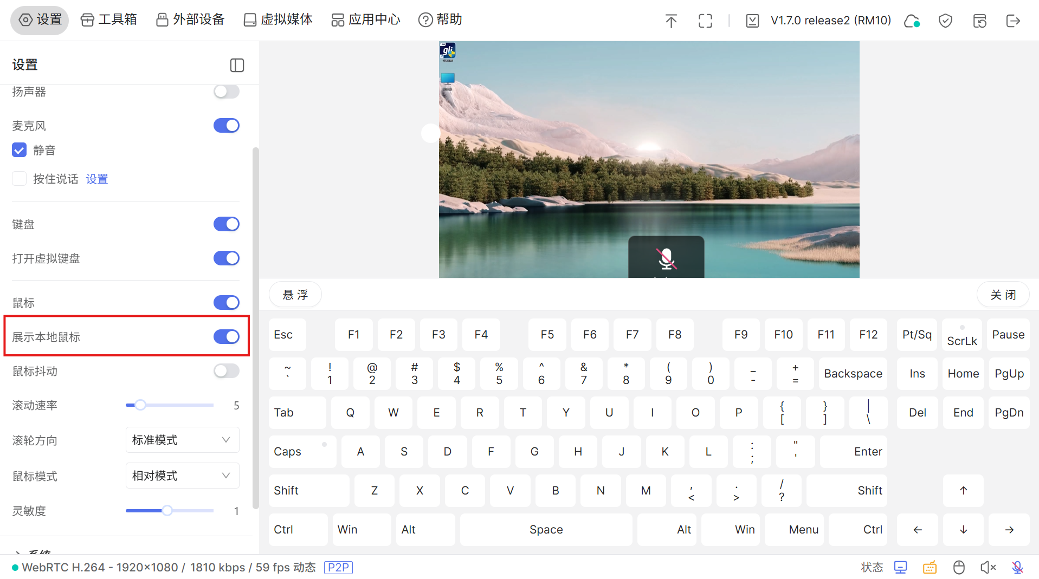Click the logout icon at top right
Viewport: 1039px width, 579px height.
coord(1012,21)
